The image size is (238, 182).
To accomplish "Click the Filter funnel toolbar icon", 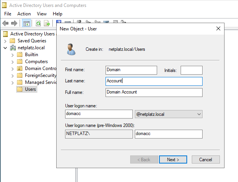I will 106,22.
